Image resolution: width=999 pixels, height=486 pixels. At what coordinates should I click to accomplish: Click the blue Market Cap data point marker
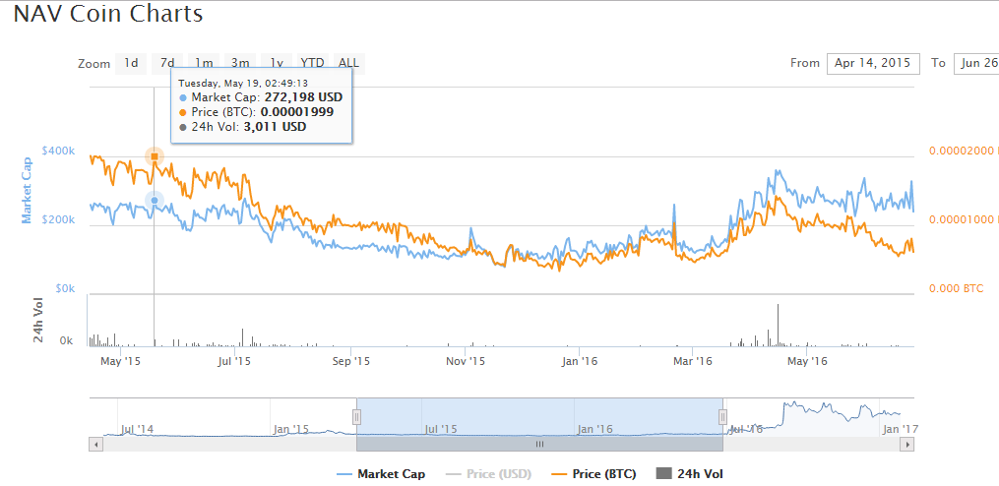click(155, 201)
